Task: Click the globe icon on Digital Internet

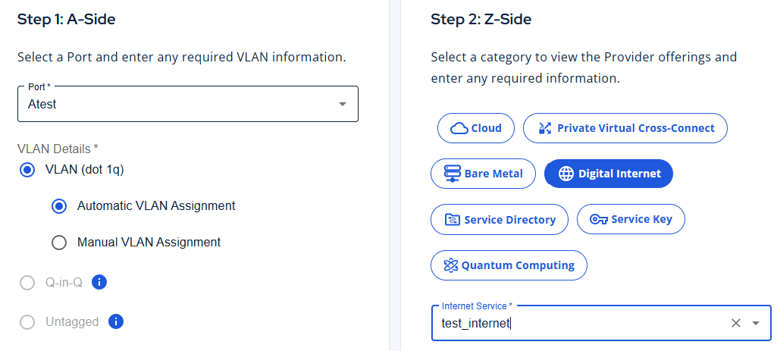Action: (x=566, y=174)
